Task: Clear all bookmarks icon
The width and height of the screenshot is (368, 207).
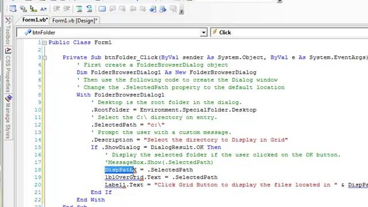Action: coord(173,9)
